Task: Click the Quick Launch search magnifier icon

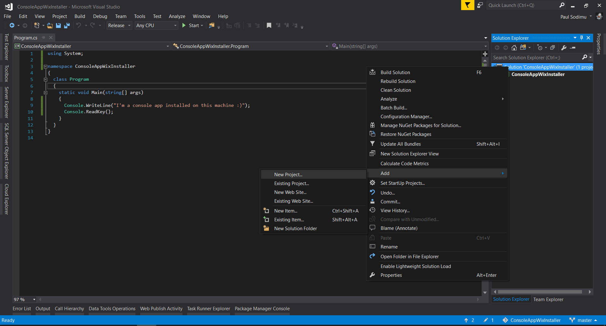Action: pyautogui.click(x=562, y=5)
